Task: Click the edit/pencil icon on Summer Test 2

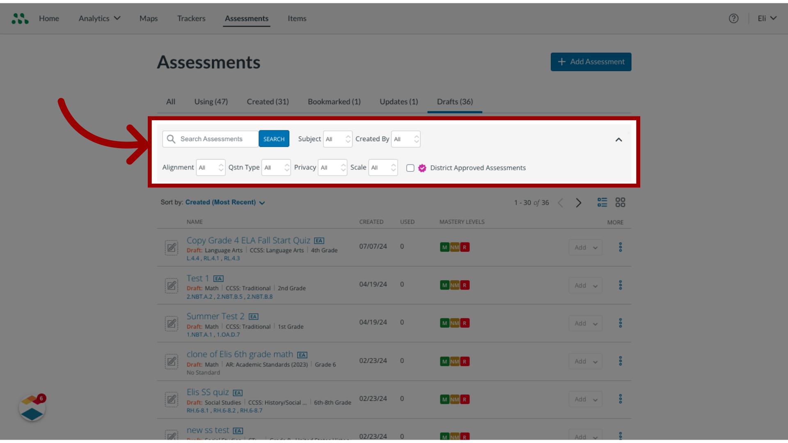Action: tap(171, 324)
